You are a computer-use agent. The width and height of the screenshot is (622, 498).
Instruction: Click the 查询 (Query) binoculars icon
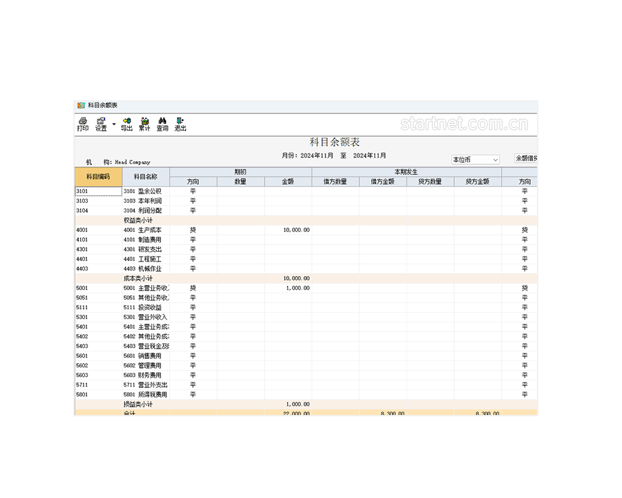(x=162, y=124)
